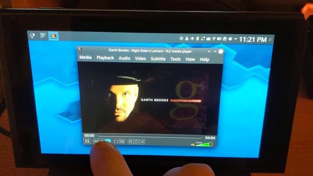Image resolution: width=313 pixels, height=176 pixels.
Task: Open removable device notifier tray icon
Action: 198,39
